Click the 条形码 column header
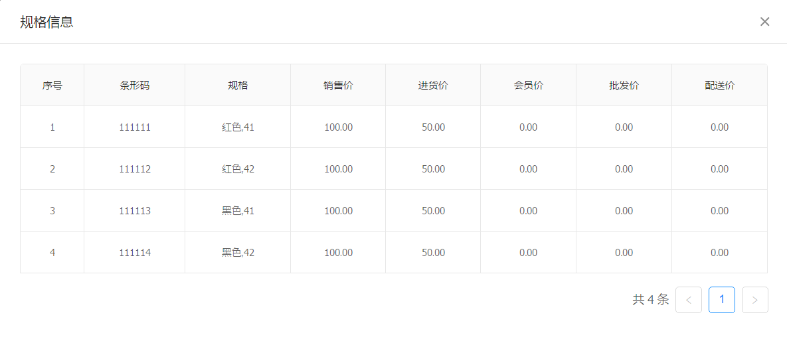 point(135,86)
